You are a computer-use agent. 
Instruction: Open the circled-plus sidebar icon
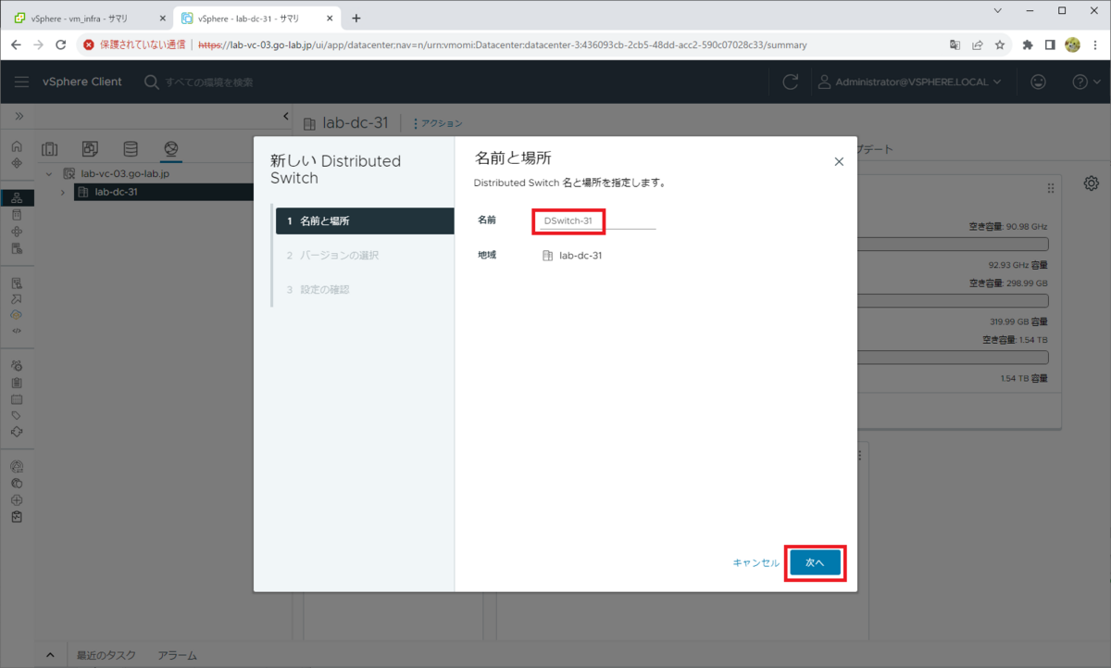(x=17, y=499)
